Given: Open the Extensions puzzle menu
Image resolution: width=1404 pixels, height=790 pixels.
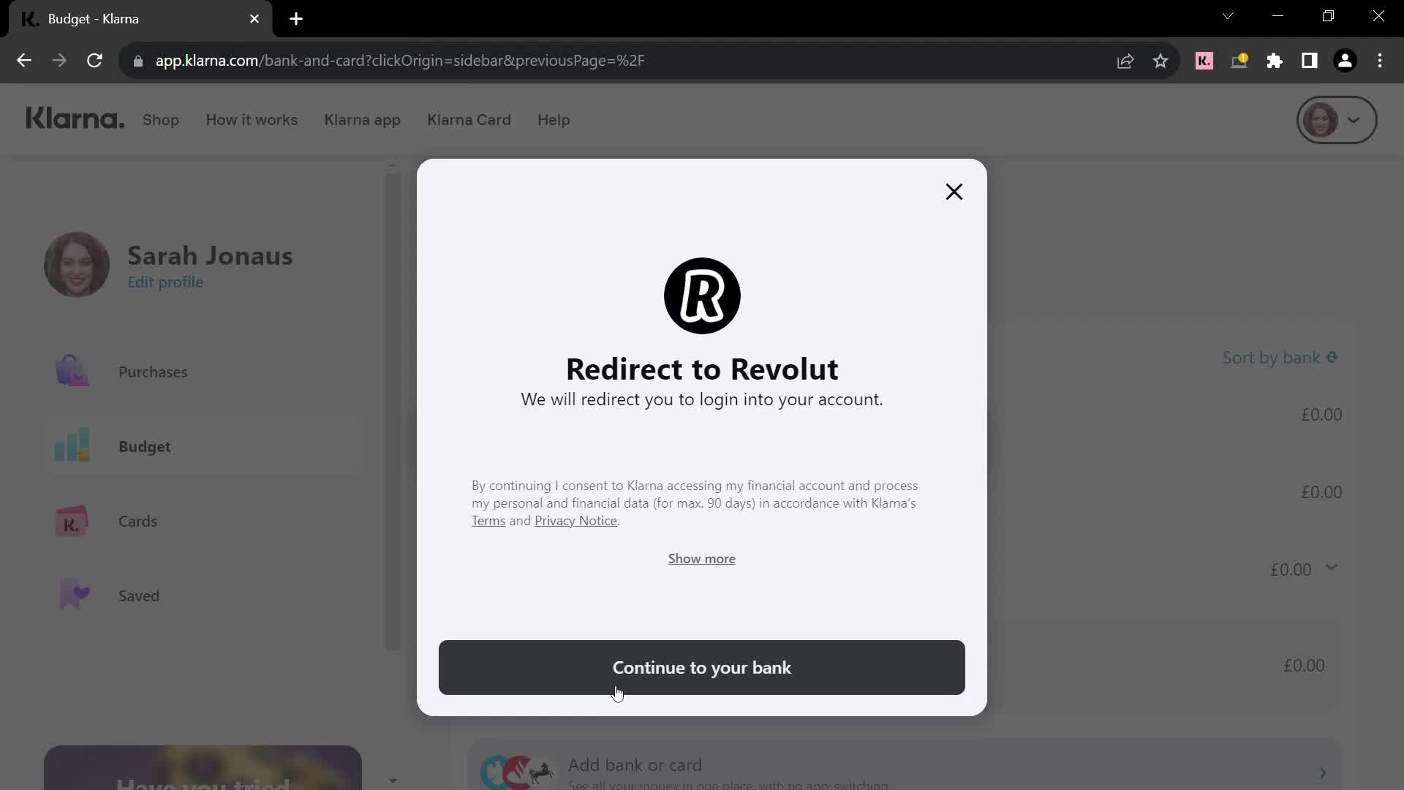Looking at the screenshot, I should (x=1275, y=61).
